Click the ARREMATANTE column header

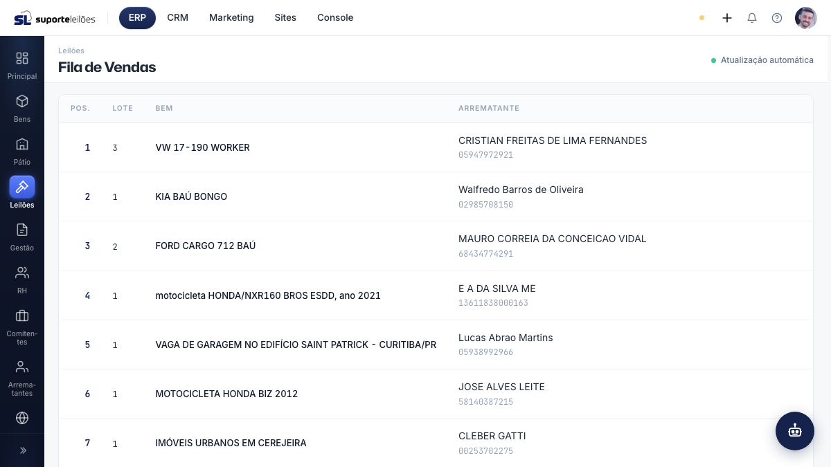point(489,109)
